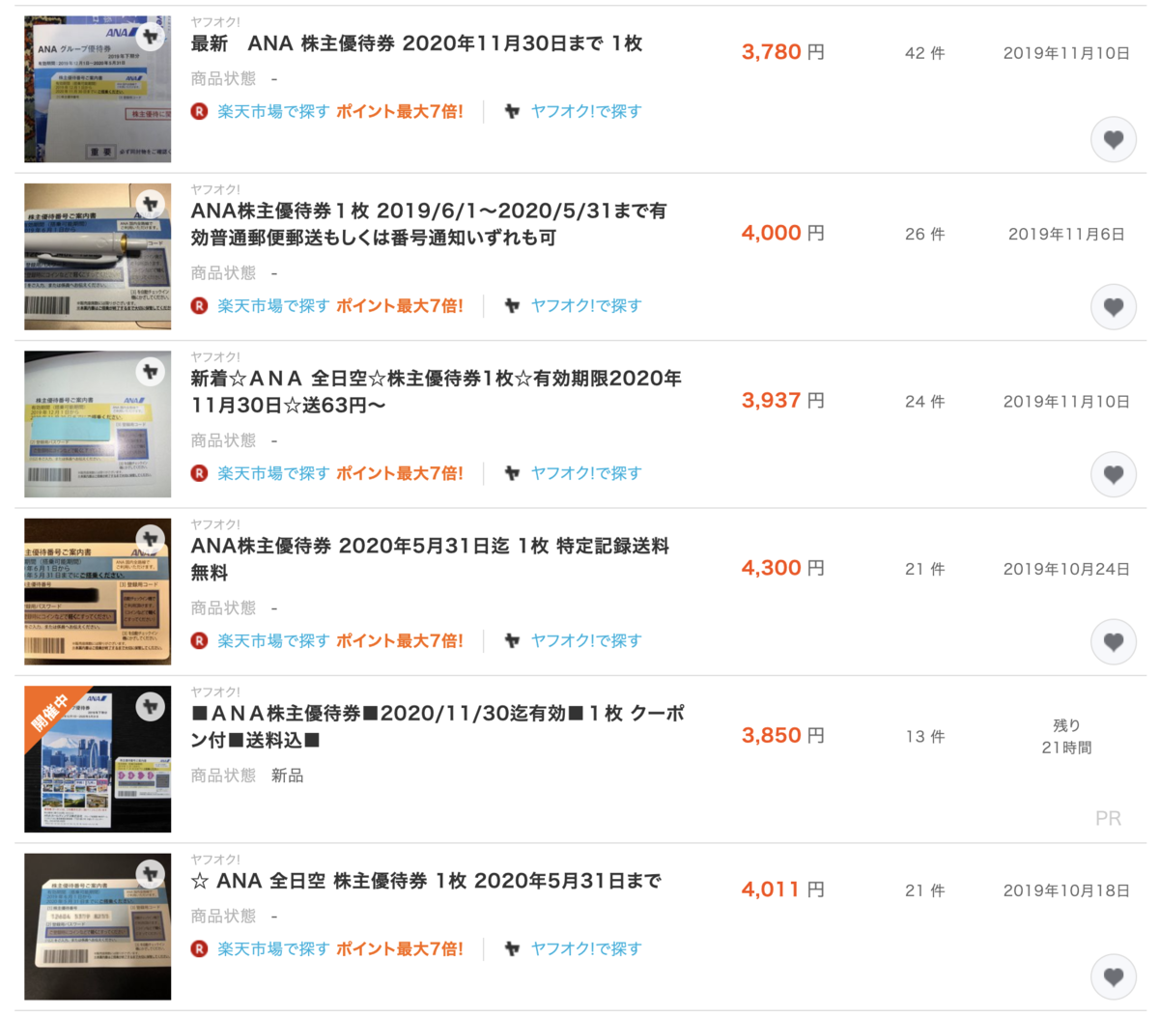Viewport: 1159px width, 1016px height.
Task: Click the price 3,937 円
Action: [x=782, y=400]
